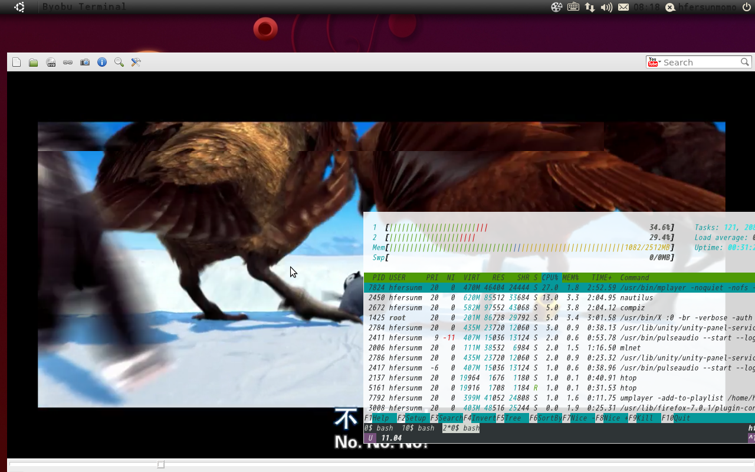Screen dimensions: 755x472
Task: Switch to byobu window 2*0$ bash
Action: (x=461, y=428)
